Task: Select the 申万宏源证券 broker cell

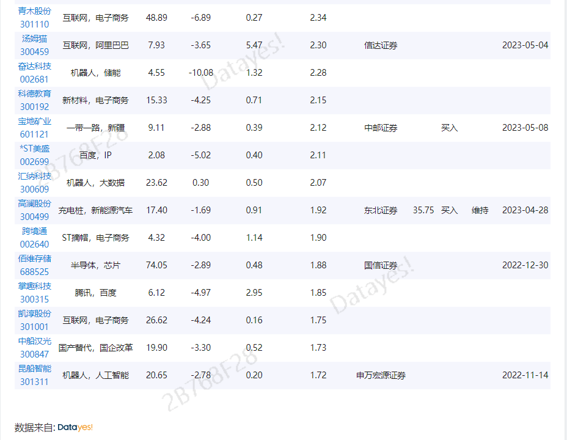Action: tap(381, 375)
